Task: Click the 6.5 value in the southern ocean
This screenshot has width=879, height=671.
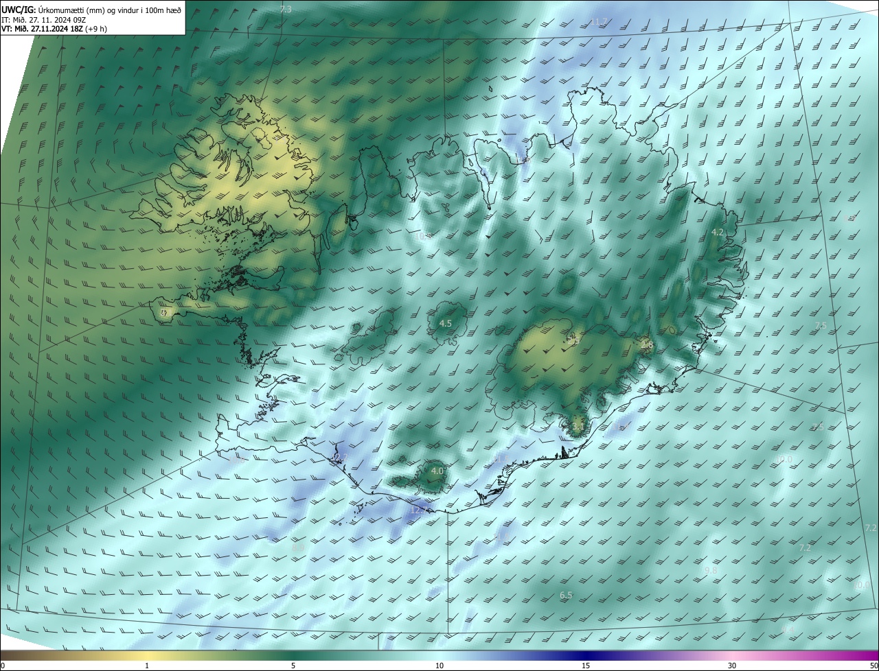Action: point(566,595)
